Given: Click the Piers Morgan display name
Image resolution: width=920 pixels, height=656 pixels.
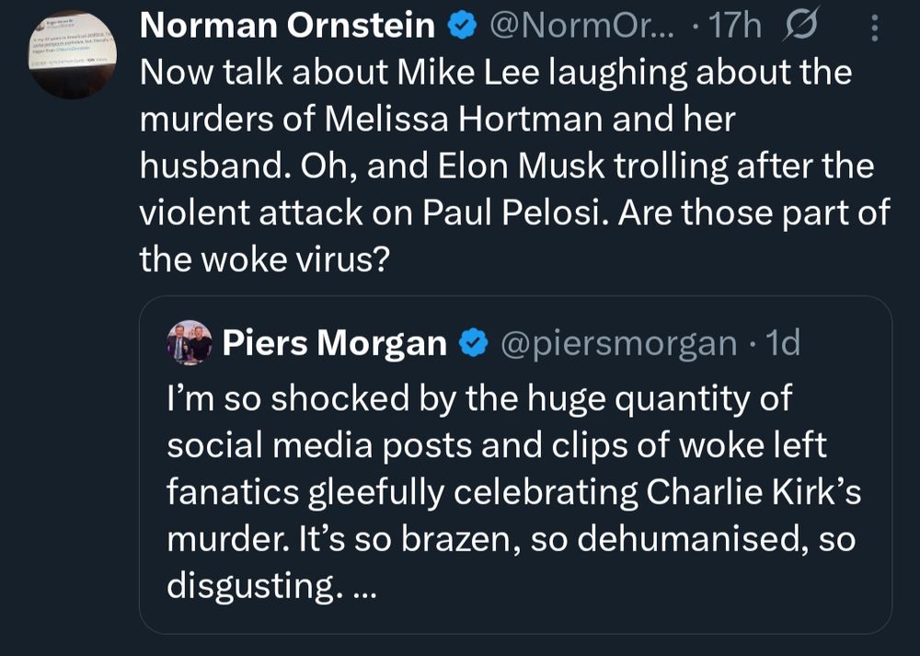Looking at the screenshot, I should pyautogui.click(x=335, y=344).
